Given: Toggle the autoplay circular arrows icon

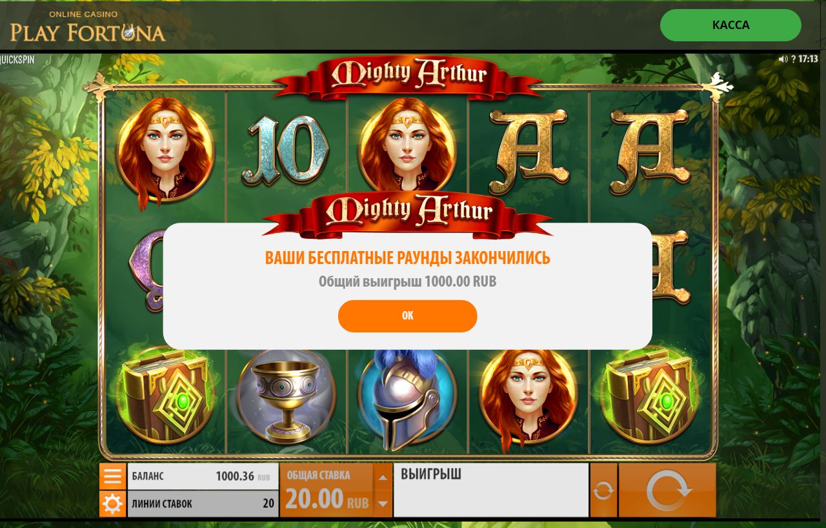Looking at the screenshot, I should [603, 491].
